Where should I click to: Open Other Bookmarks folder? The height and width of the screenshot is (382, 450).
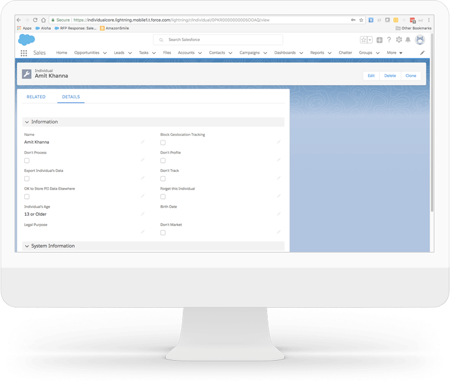pos(413,28)
